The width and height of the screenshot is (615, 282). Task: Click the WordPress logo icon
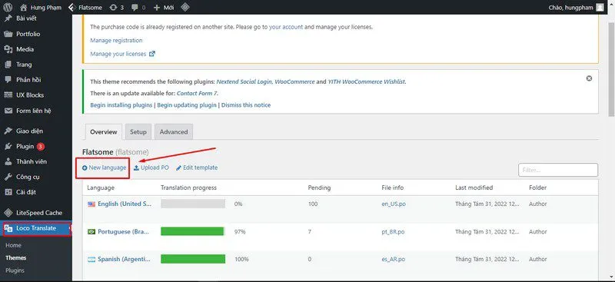coord(8,7)
